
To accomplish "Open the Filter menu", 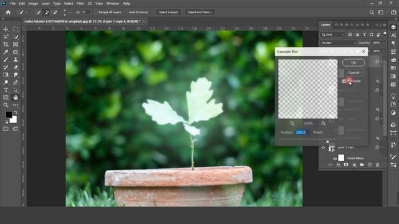I will coord(80,4).
